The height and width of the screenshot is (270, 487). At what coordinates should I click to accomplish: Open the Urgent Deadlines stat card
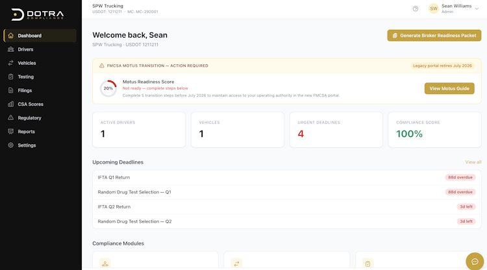(336, 130)
